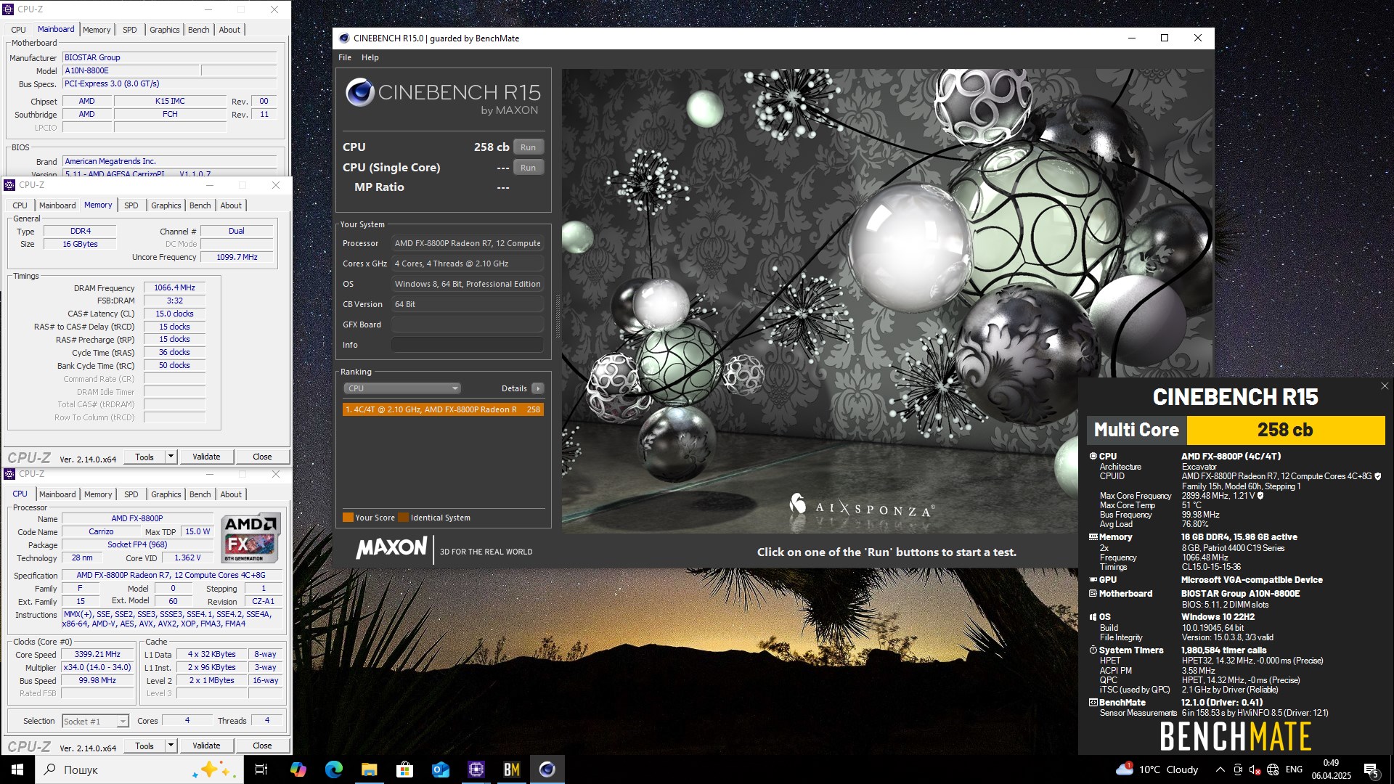
Task: Open Graphics tab in top Mainboard CPU-Z window
Action: [165, 30]
